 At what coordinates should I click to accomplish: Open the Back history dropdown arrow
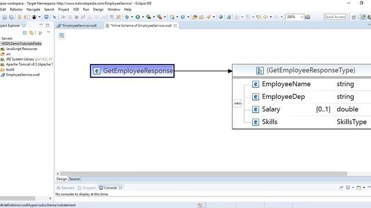click(271, 17)
